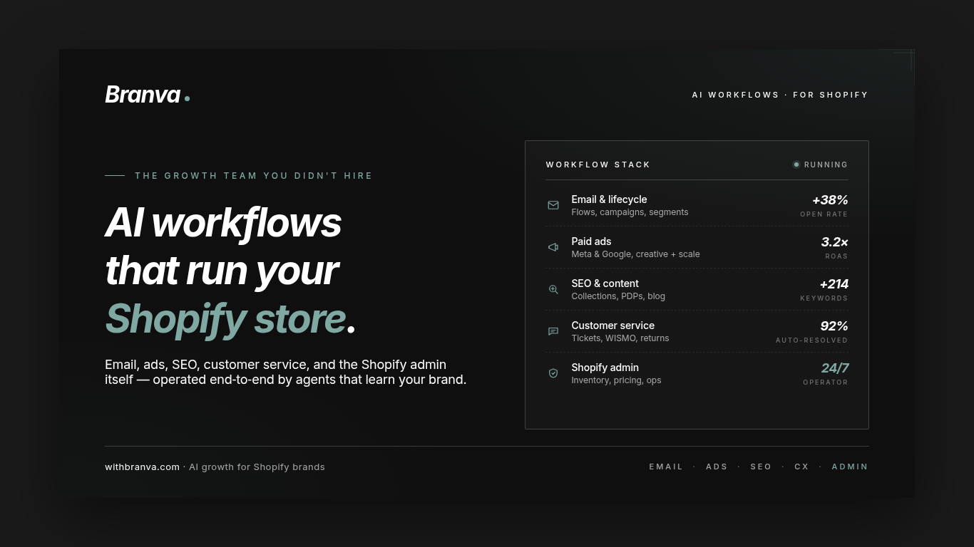The height and width of the screenshot is (547, 974).
Task: Click the Paid ads row title
Action: click(x=591, y=241)
